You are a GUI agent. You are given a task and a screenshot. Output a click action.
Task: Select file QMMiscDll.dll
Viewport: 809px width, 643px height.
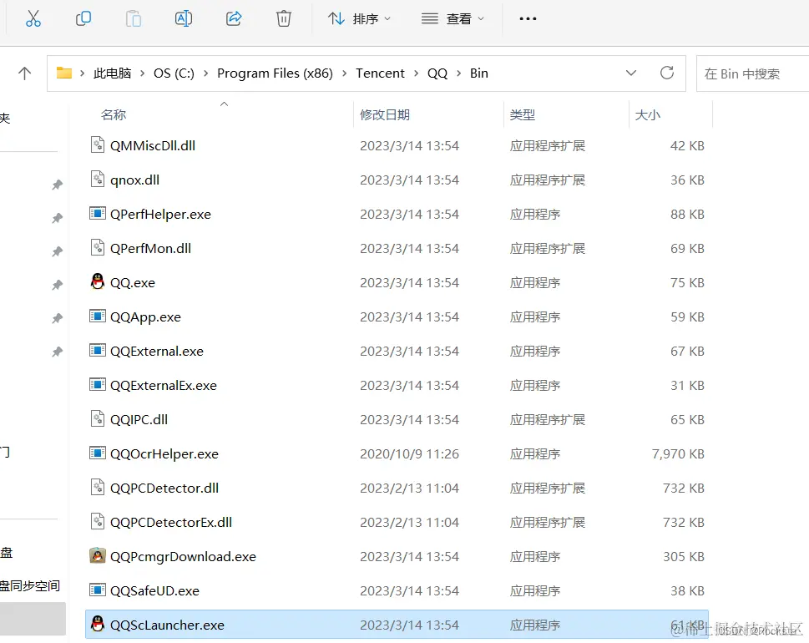click(x=153, y=145)
